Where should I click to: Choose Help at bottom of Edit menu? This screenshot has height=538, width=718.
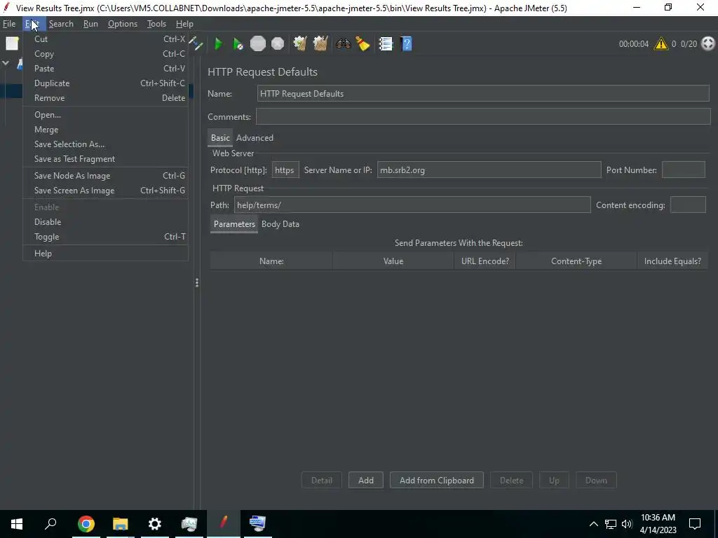(105, 254)
